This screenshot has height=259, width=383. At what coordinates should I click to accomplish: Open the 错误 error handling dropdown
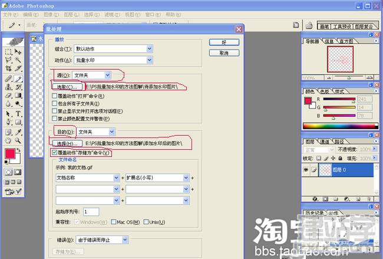tap(125, 240)
